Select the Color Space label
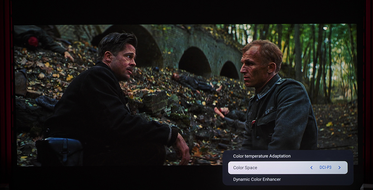Viewport: 373px width, 190px height. [x=245, y=168]
